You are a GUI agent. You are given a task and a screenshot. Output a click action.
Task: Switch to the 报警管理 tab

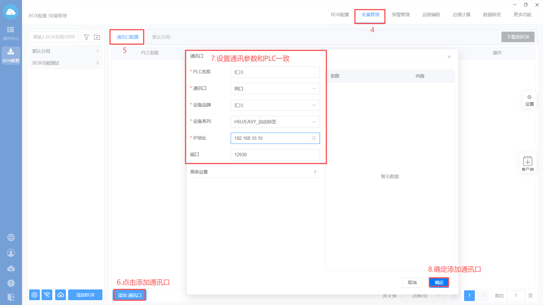click(x=400, y=15)
